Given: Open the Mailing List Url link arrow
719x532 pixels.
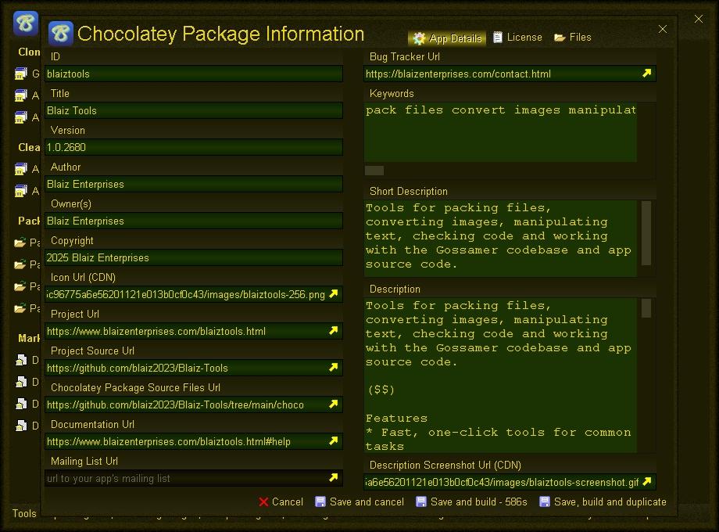Looking at the screenshot, I should click(x=334, y=477).
